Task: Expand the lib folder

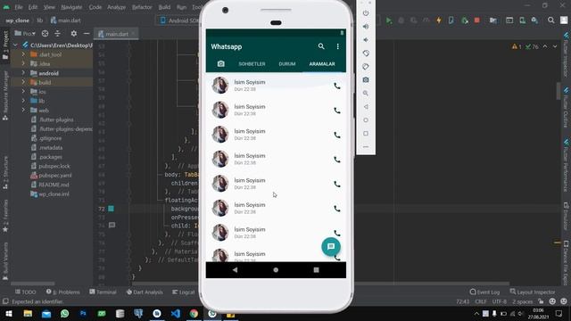Action: pyautogui.click(x=23, y=101)
